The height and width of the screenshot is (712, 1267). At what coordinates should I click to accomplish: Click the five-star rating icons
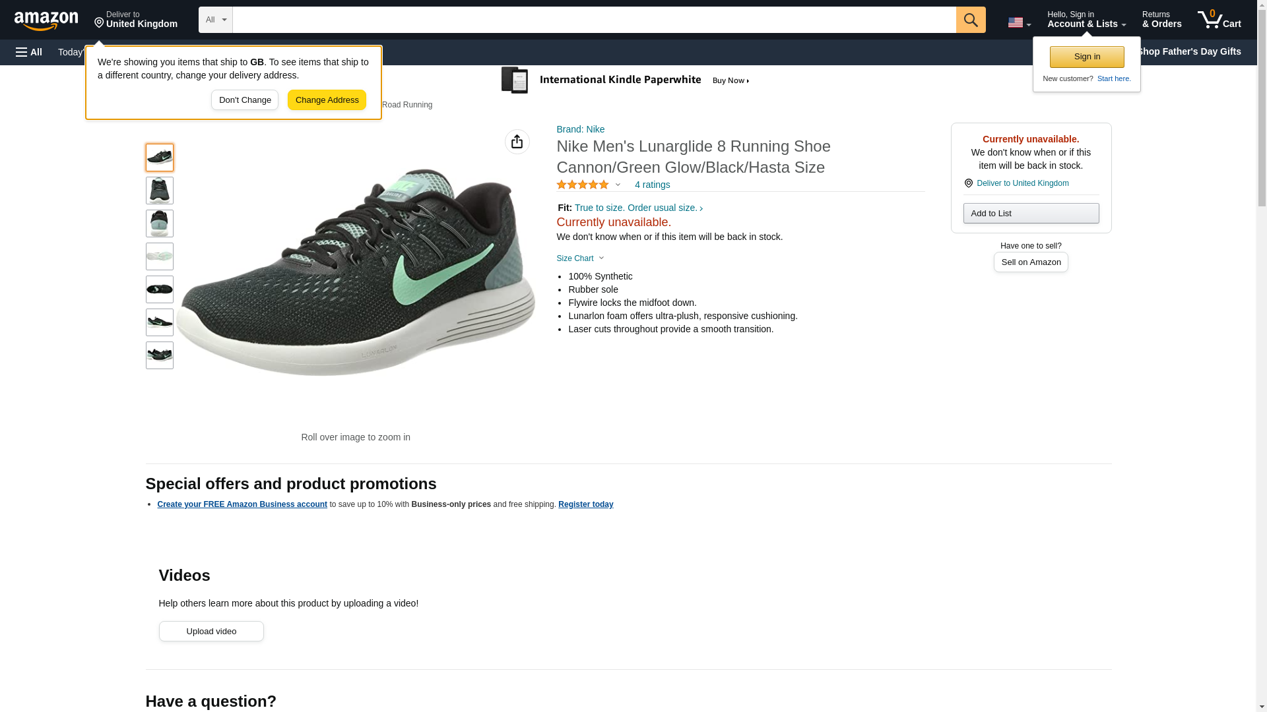pyautogui.click(x=583, y=185)
